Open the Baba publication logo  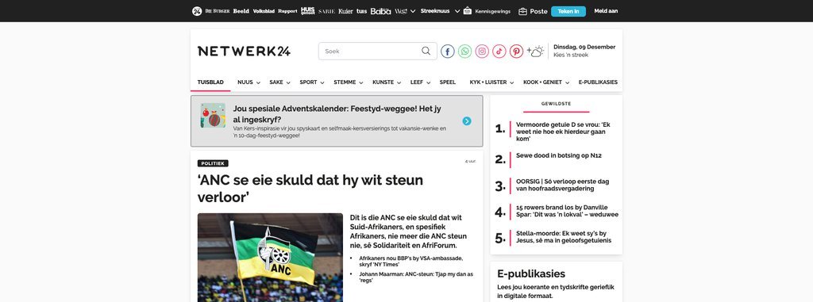380,11
